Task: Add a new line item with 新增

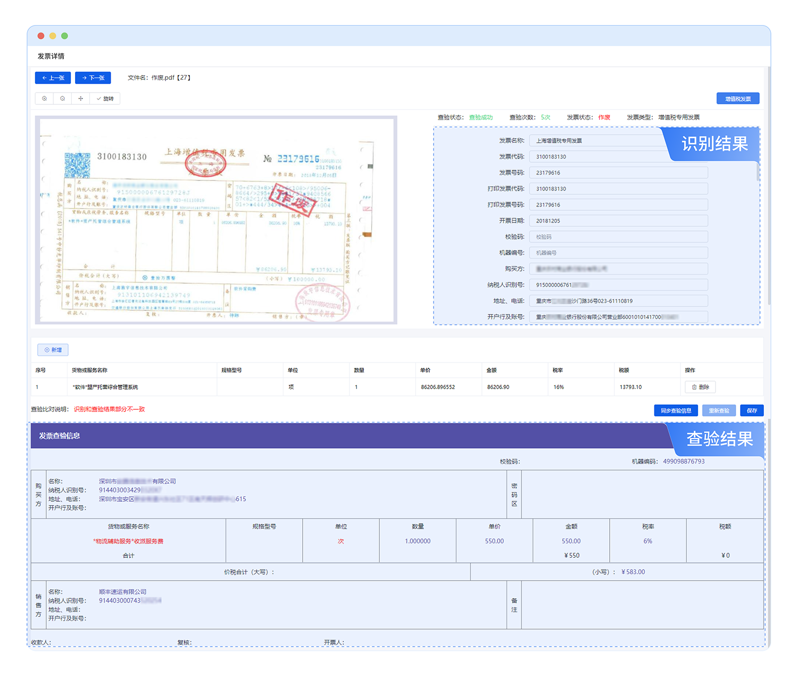Action: point(53,350)
